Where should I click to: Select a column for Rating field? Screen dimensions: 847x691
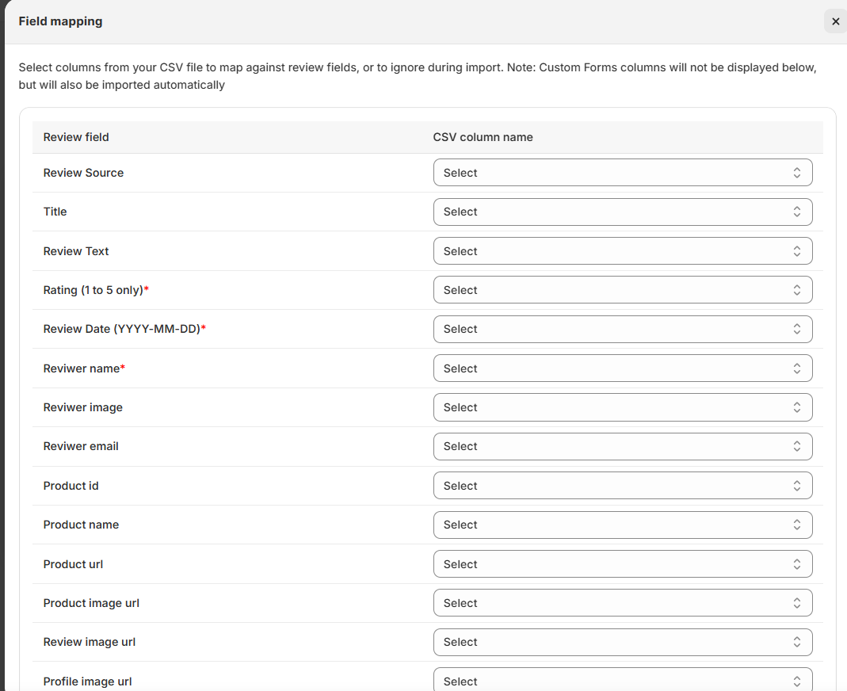622,290
